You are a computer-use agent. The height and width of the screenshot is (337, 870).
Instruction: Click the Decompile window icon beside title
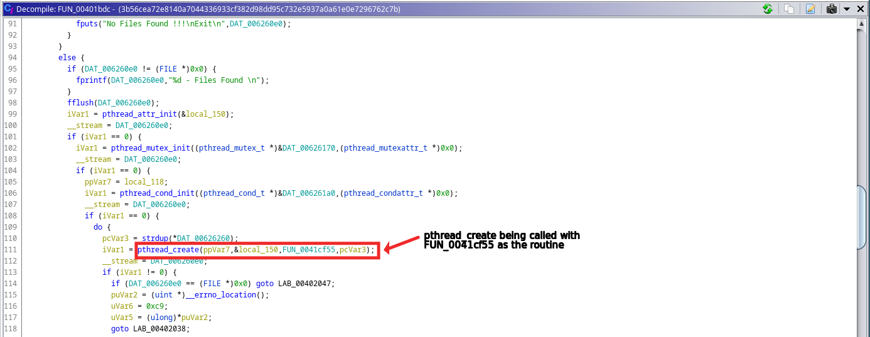pos(8,9)
